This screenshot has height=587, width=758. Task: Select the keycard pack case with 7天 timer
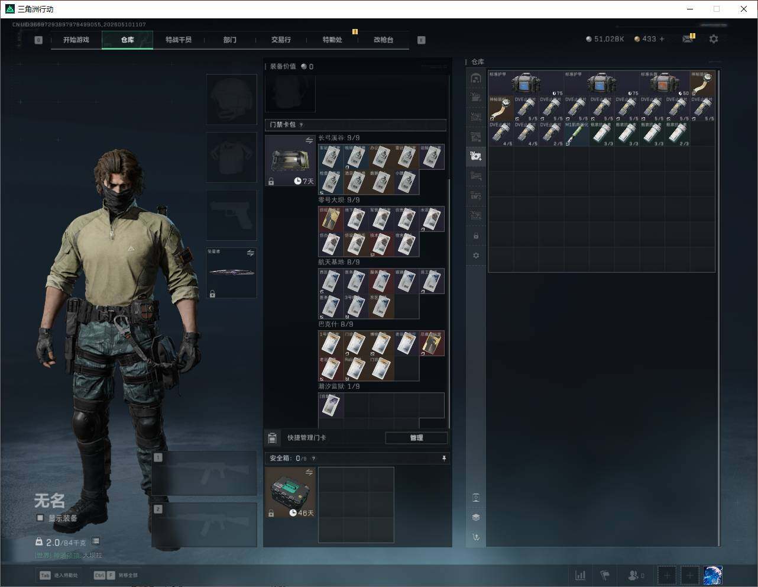(x=290, y=160)
